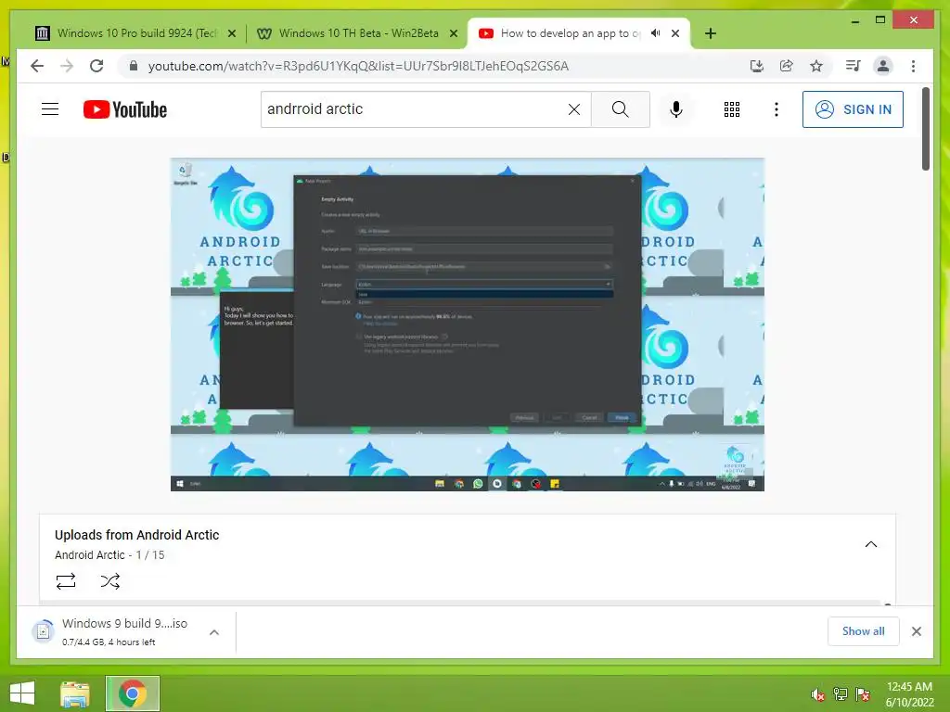Open the network tray icon
The image size is (950, 712).
pos(841,694)
